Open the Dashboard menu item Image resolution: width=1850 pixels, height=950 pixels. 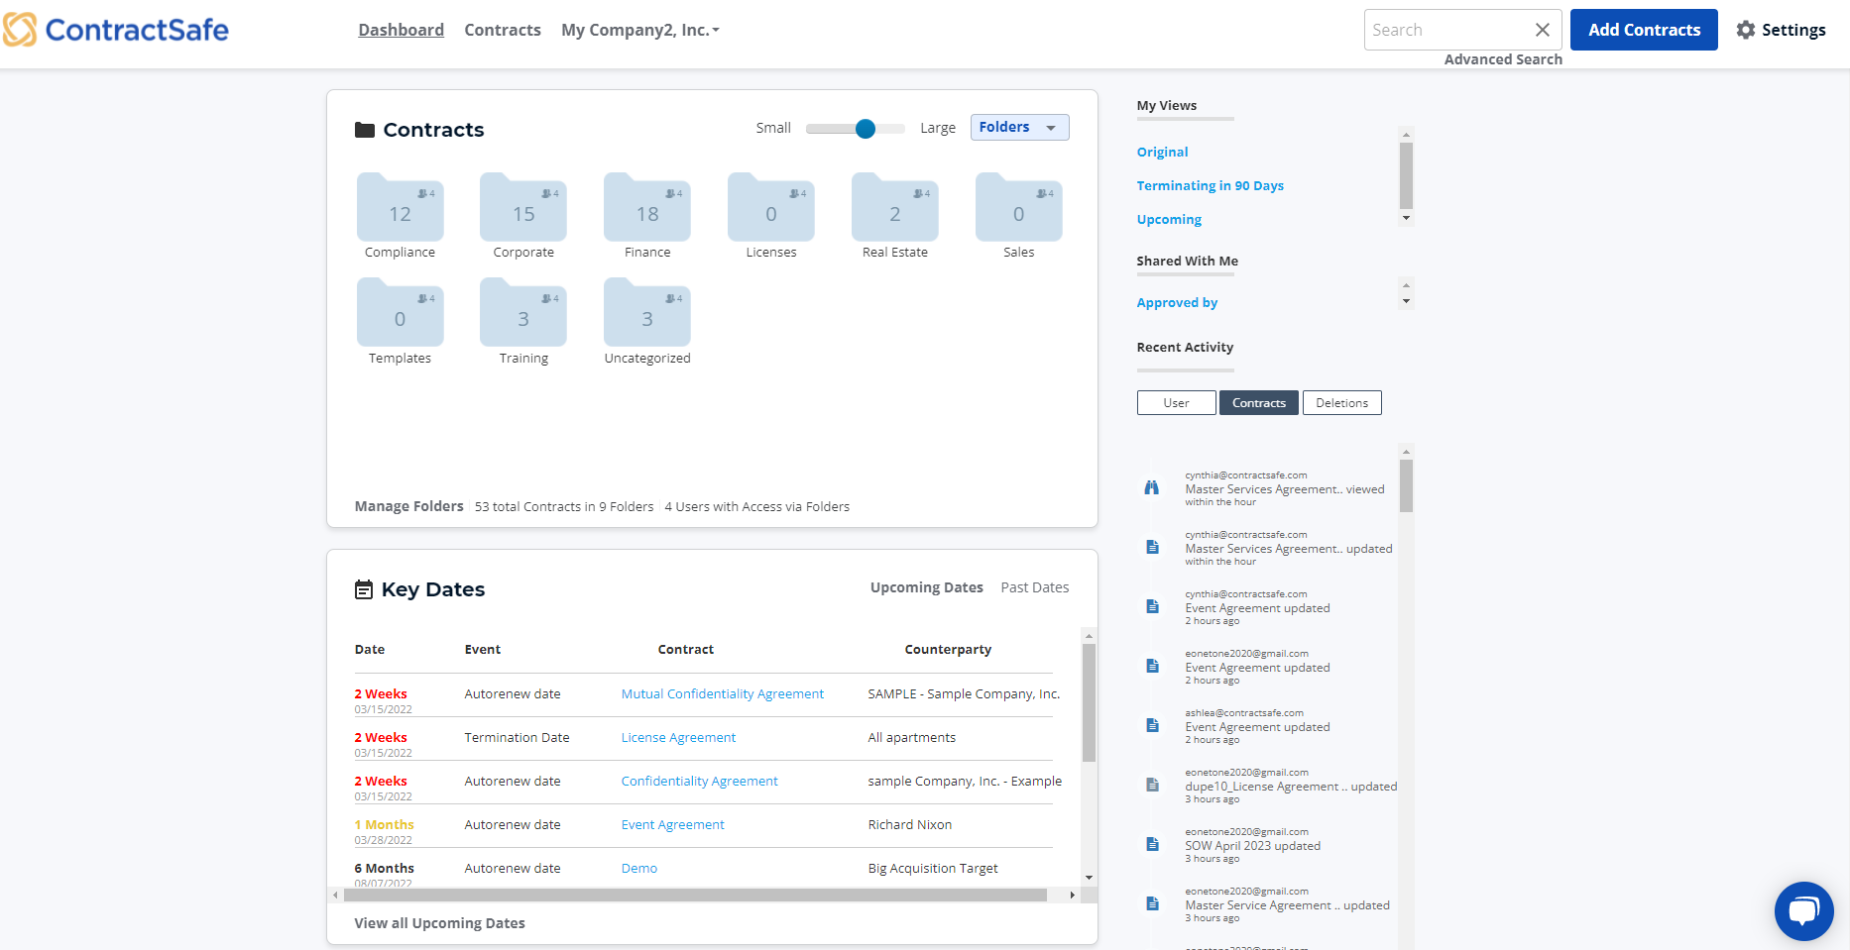tap(401, 30)
